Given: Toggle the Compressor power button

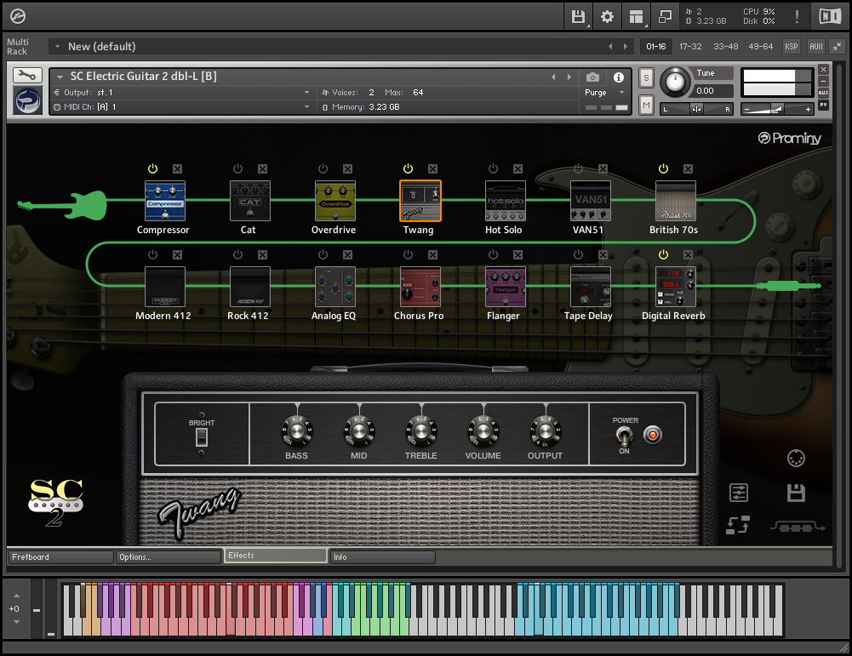Looking at the screenshot, I should (152, 168).
